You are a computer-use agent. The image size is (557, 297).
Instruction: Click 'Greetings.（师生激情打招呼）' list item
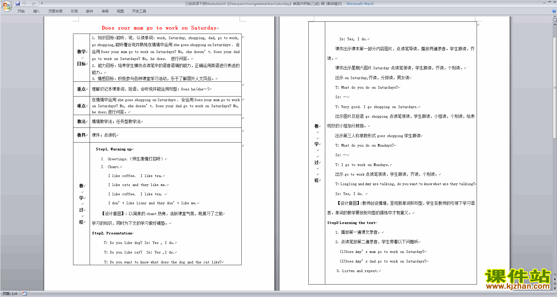136,159
